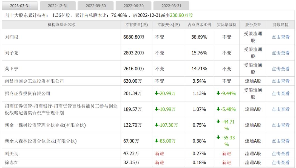Click the 38.69% share ratio cell
The image size is (296, 168).
(x=199, y=37)
